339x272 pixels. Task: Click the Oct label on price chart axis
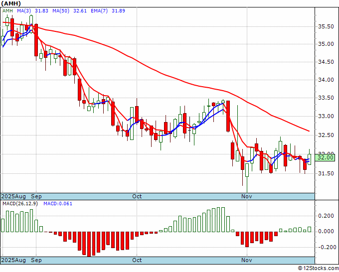[137, 196]
